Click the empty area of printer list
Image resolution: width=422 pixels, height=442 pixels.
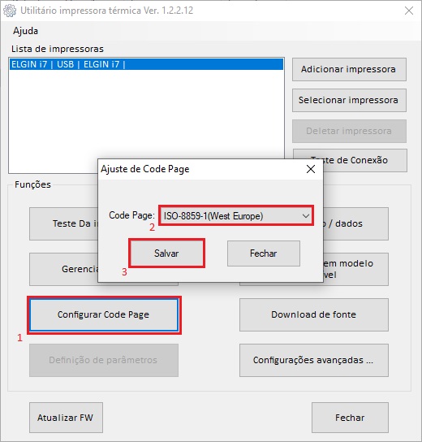(x=146, y=113)
